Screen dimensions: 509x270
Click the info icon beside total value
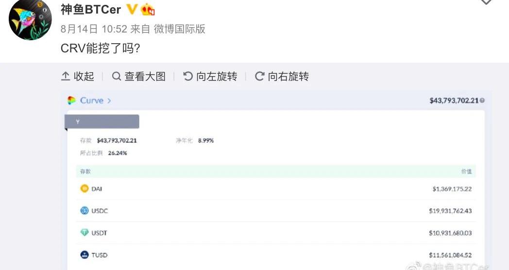pyautogui.click(x=482, y=101)
